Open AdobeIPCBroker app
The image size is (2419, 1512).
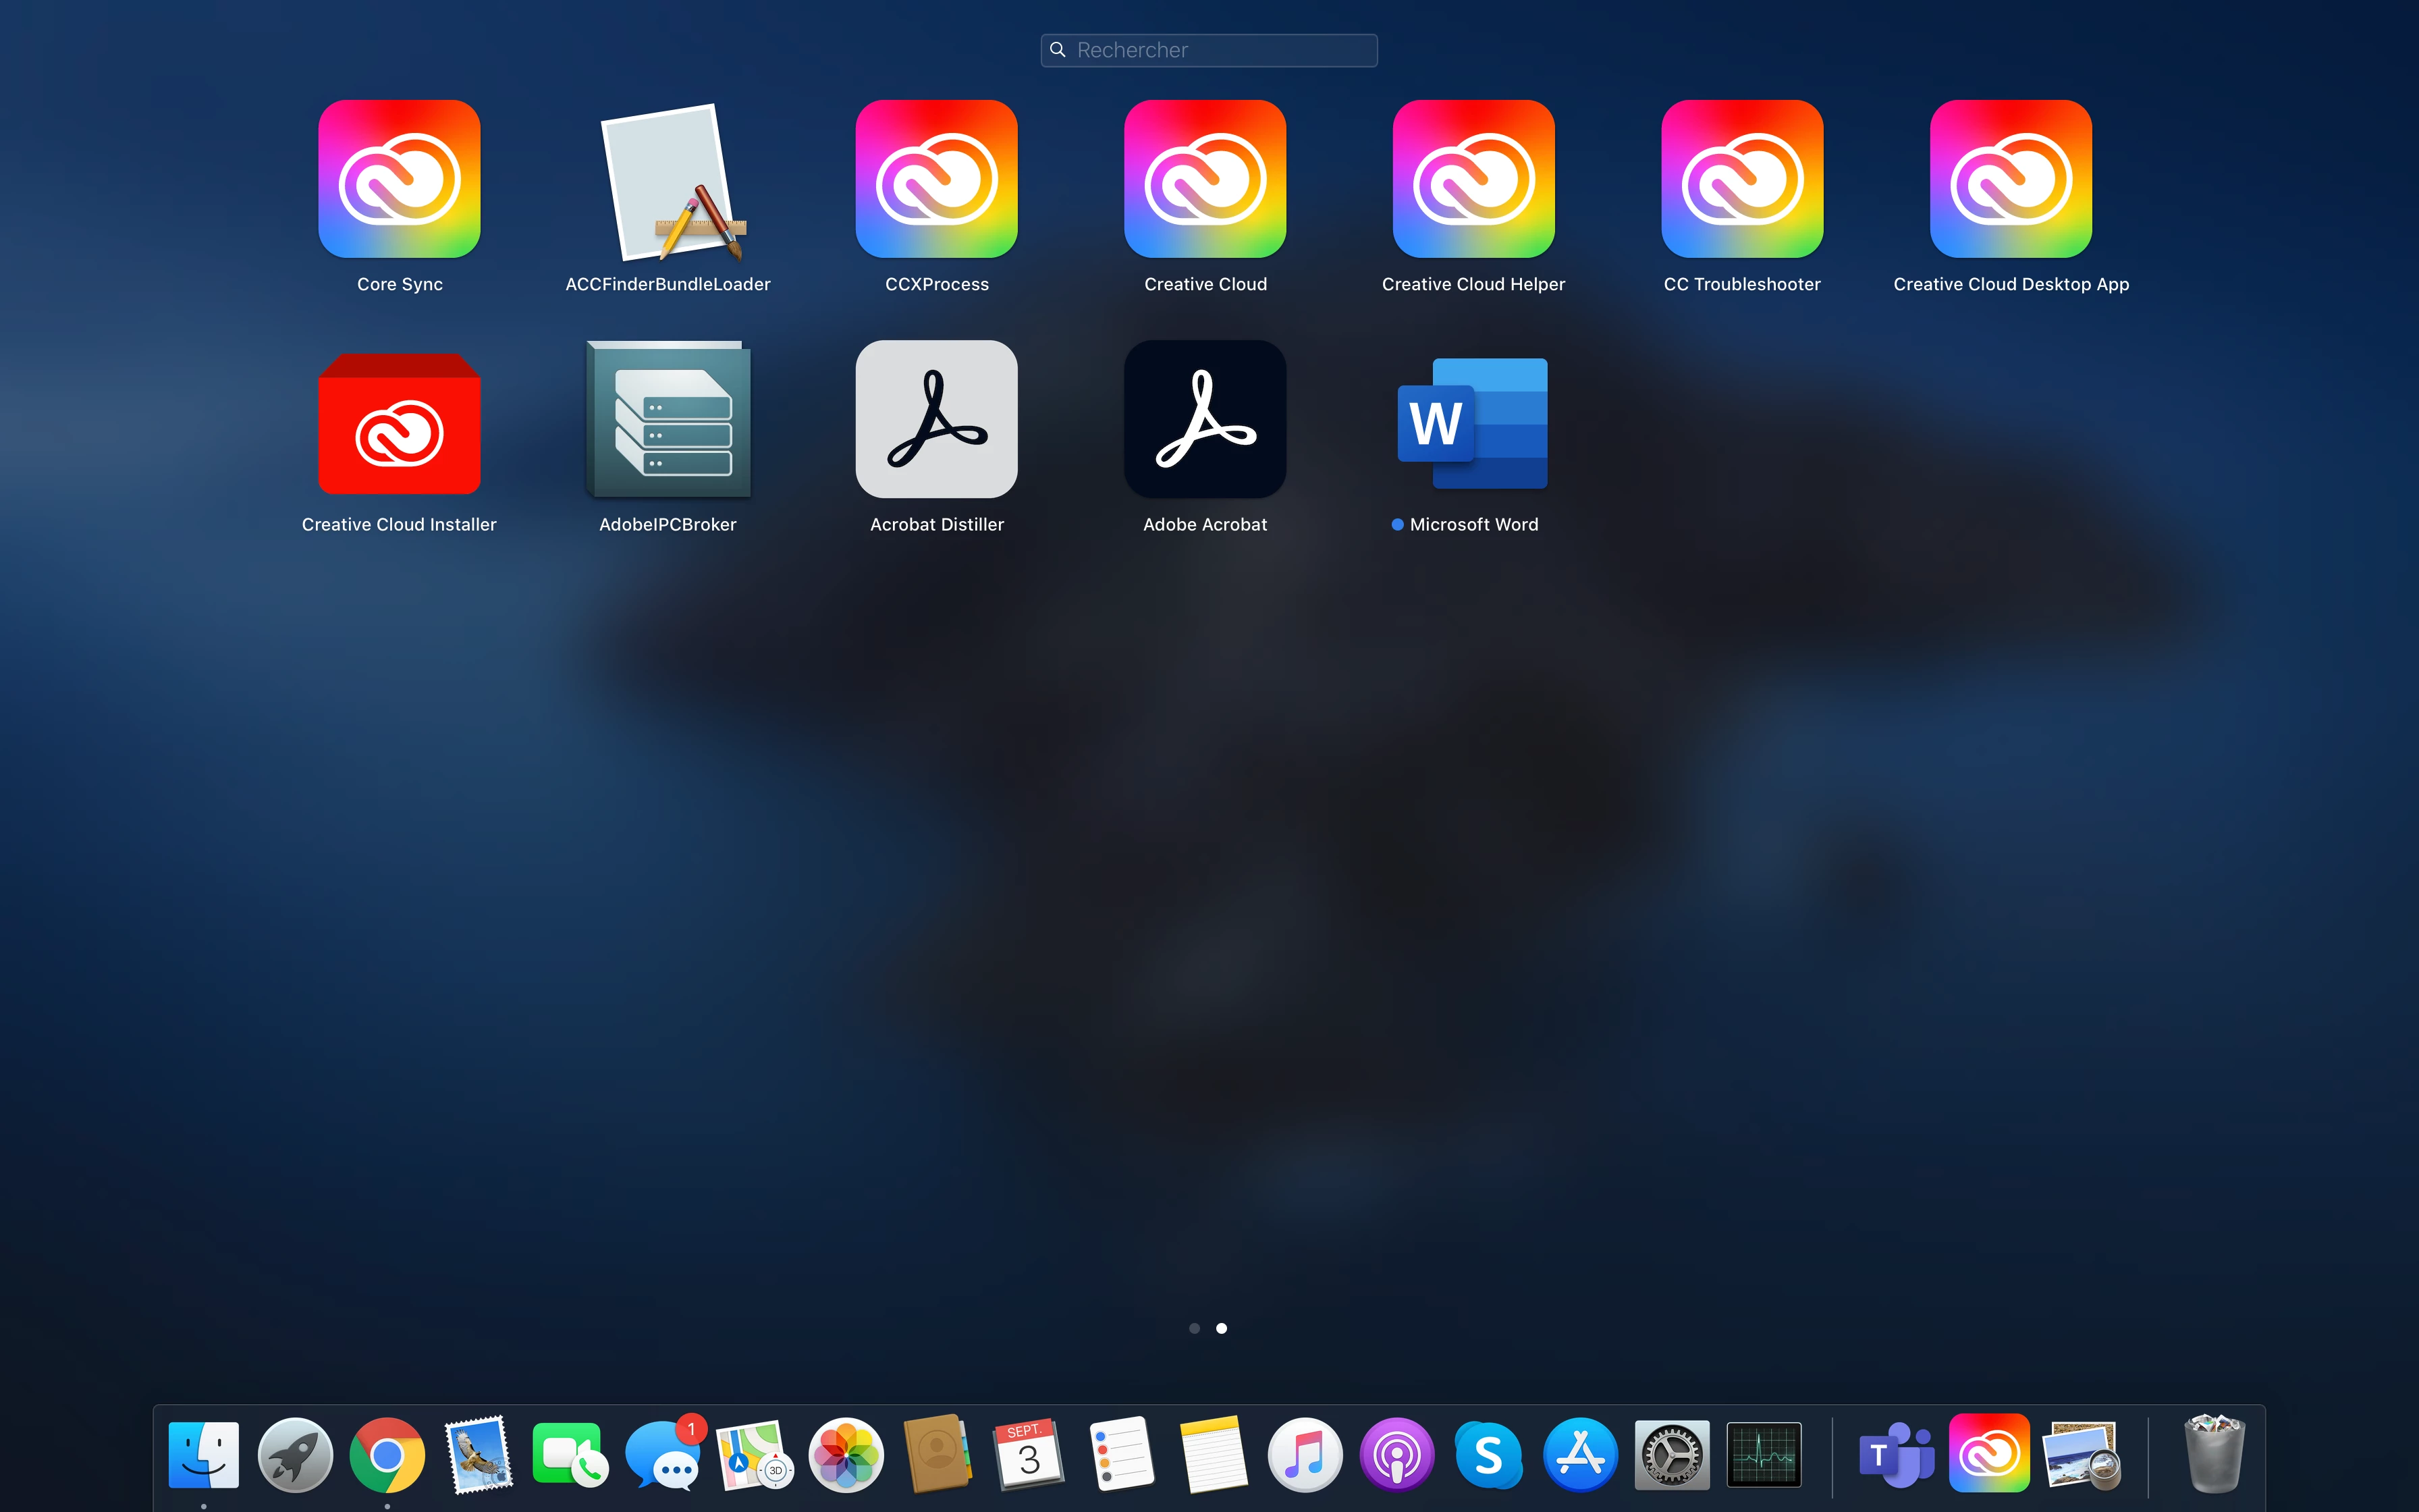[668, 419]
